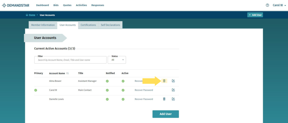Edit the Alma Bower account
Screen dimensions: 288x123
click(x=173, y=81)
